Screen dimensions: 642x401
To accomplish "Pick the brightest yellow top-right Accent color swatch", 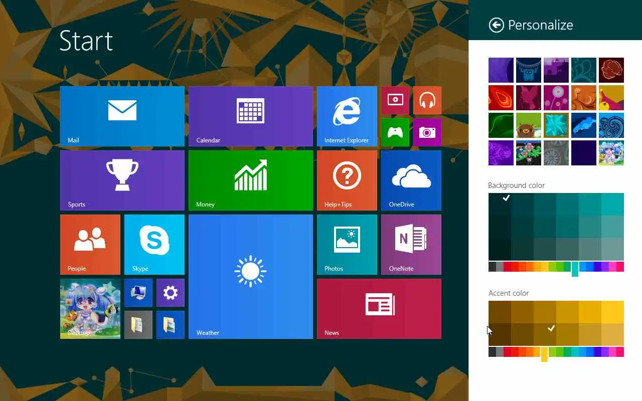I will click(x=612, y=312).
